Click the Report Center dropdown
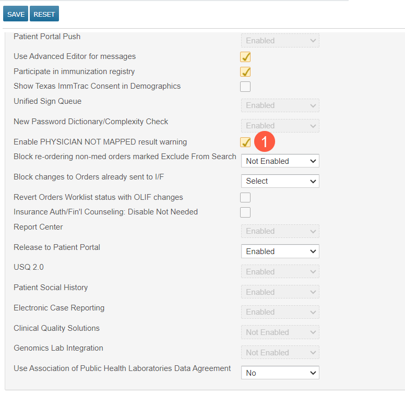 [x=280, y=231]
